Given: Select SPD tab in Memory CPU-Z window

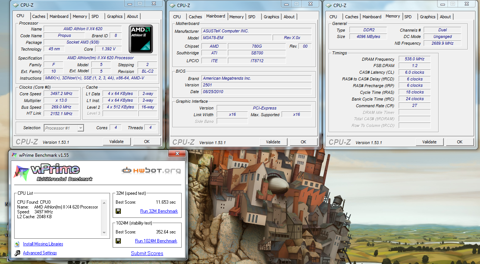Looking at the screenshot, I should (x=408, y=17).
